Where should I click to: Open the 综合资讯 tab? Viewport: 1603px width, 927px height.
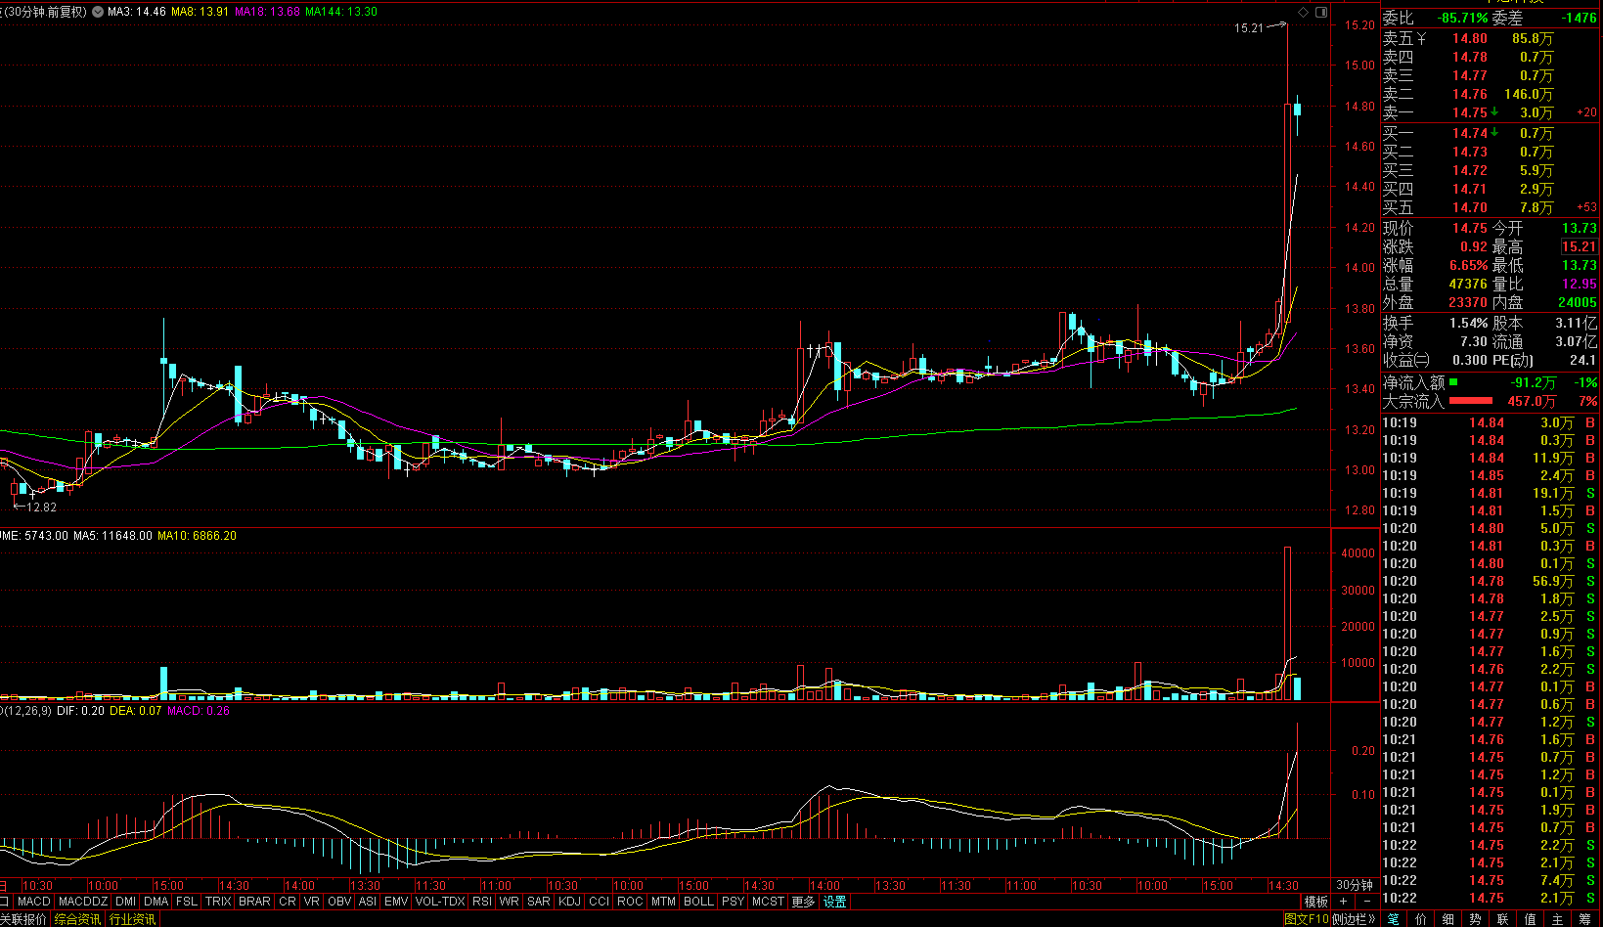click(77, 919)
